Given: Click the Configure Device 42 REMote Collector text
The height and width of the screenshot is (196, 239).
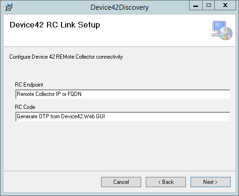Looking at the screenshot, I should pos(66,57).
